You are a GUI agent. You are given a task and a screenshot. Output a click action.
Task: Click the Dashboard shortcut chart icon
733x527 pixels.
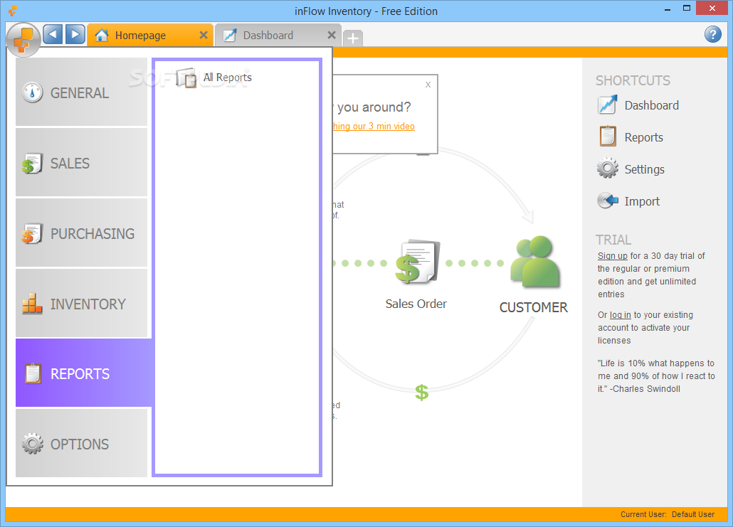pyautogui.click(x=607, y=105)
